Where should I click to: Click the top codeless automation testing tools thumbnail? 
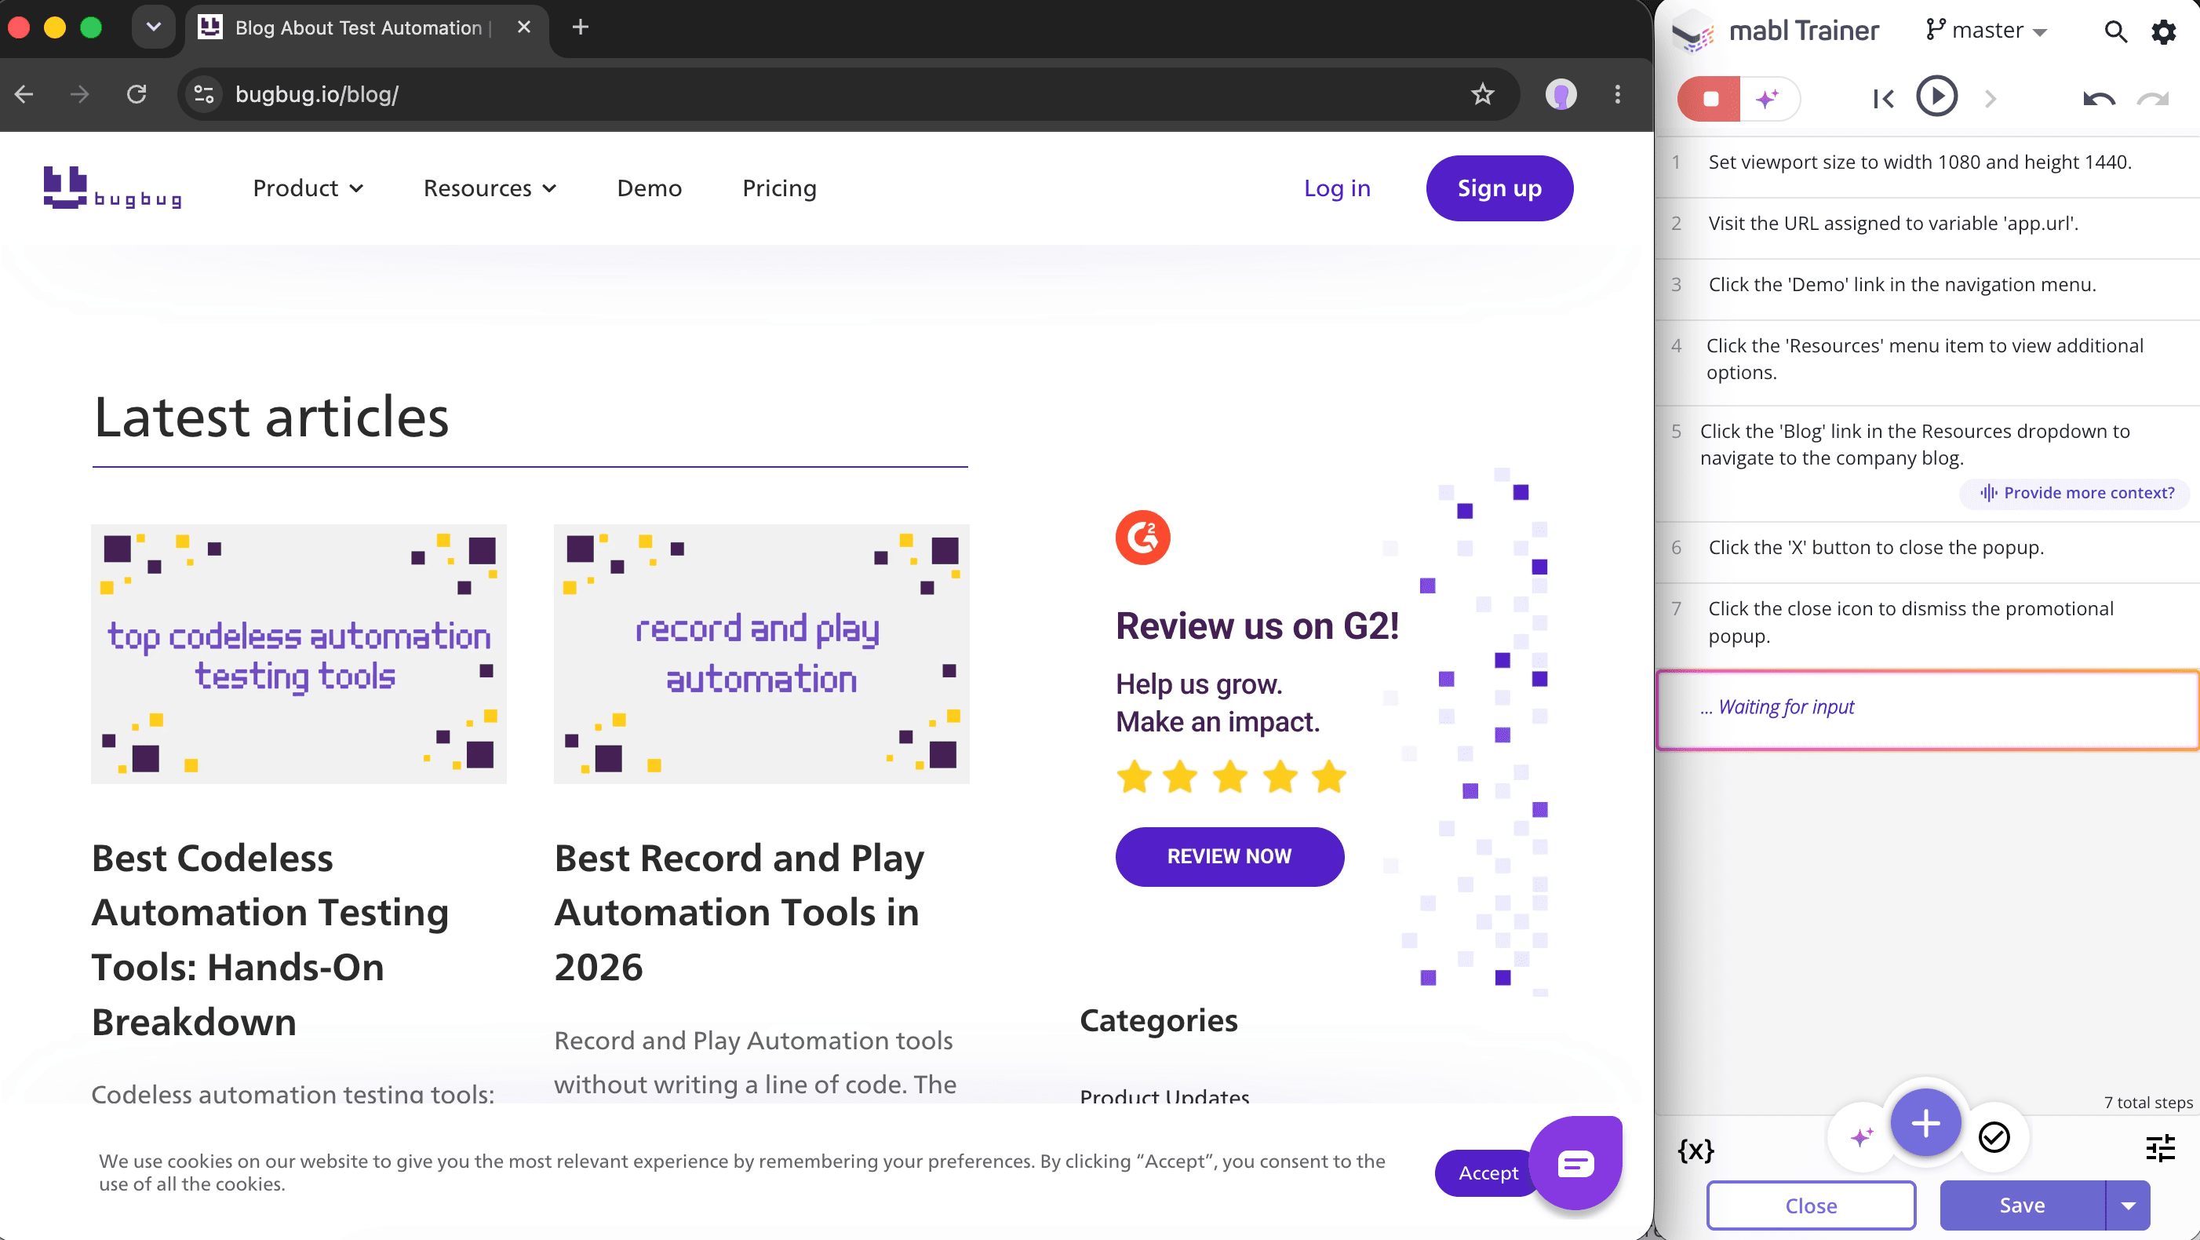(298, 653)
